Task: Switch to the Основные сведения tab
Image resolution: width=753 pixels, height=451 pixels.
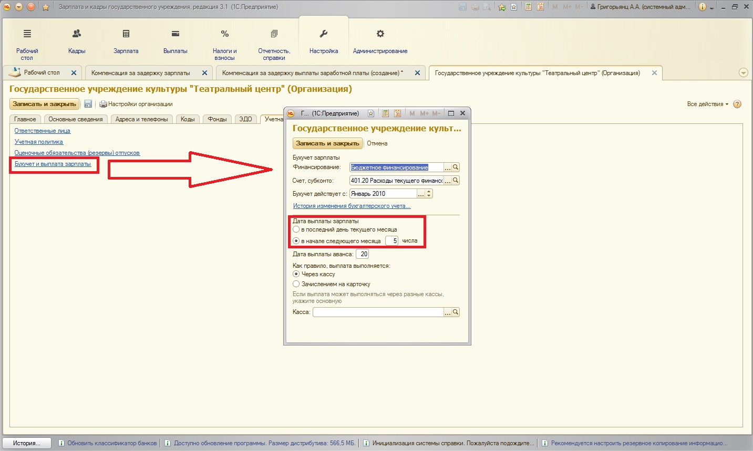Action: tap(76, 119)
